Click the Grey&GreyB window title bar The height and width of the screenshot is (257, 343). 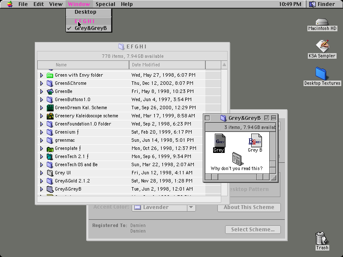coord(241,118)
